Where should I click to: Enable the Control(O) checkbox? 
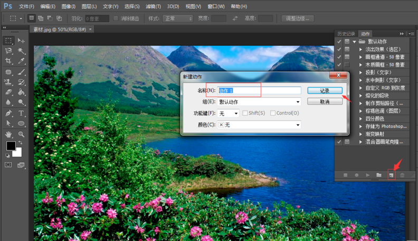(273, 113)
